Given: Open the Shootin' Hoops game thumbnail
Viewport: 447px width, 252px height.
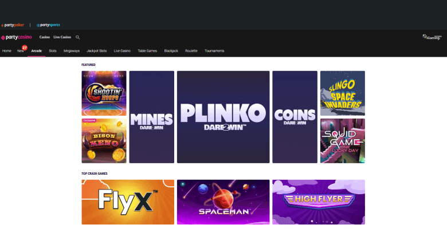Looking at the screenshot, I should (104, 93).
